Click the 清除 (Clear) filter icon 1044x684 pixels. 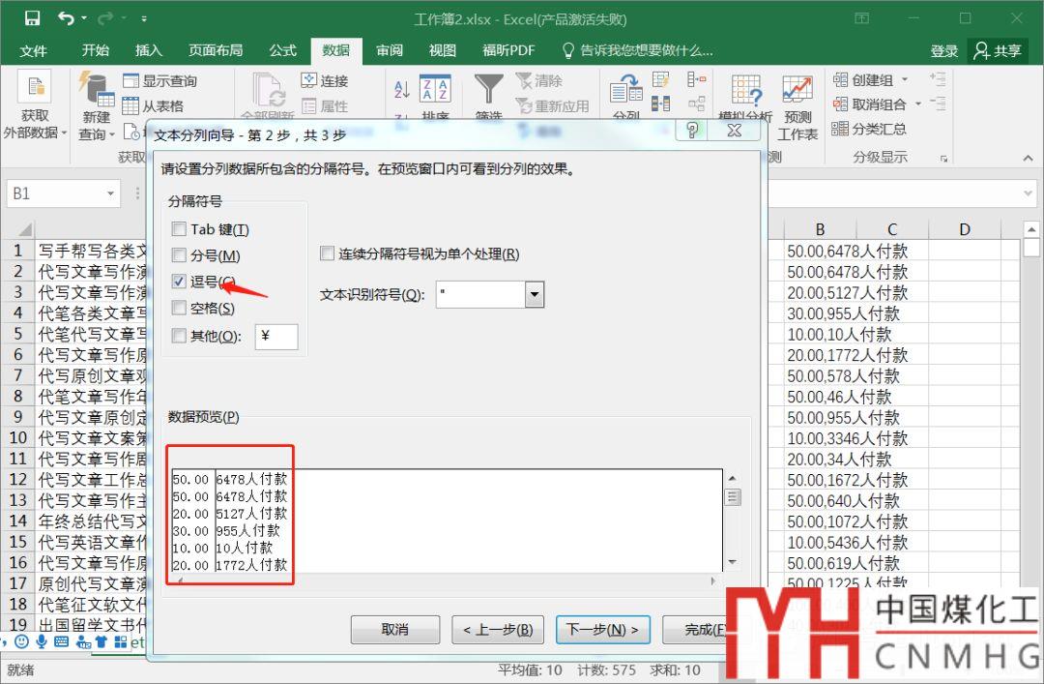click(x=524, y=80)
